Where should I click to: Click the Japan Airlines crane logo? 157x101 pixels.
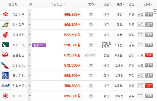pyautogui.click(x=5, y=55)
